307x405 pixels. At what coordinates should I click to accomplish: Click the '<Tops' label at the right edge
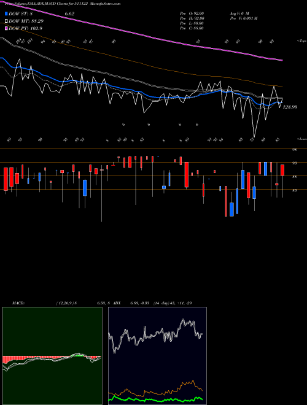[301, 41]
